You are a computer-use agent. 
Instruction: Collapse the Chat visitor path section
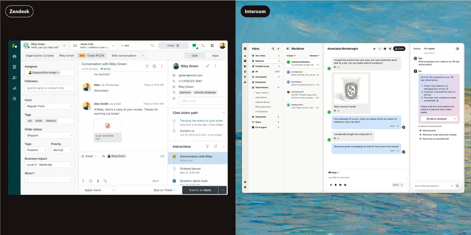(223, 113)
